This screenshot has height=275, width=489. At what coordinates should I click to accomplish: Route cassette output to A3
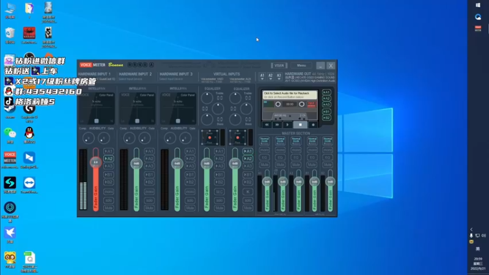326,105
